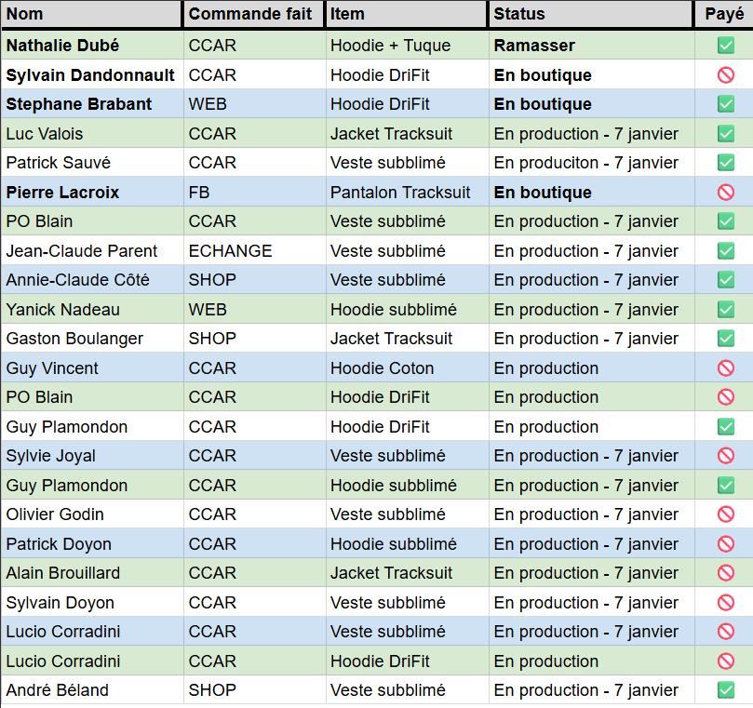Select Olivier Godin's red not-paid icon

point(726,514)
